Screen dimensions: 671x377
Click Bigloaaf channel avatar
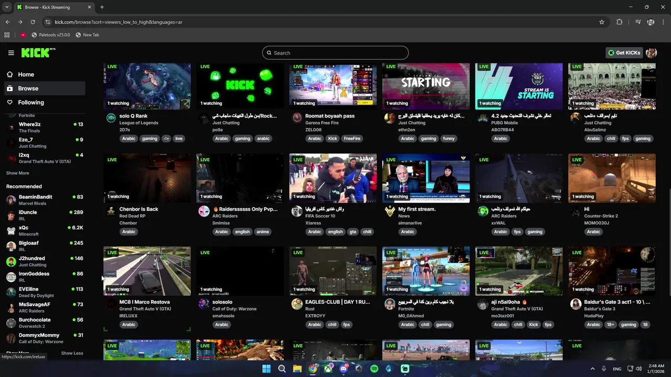11,246
